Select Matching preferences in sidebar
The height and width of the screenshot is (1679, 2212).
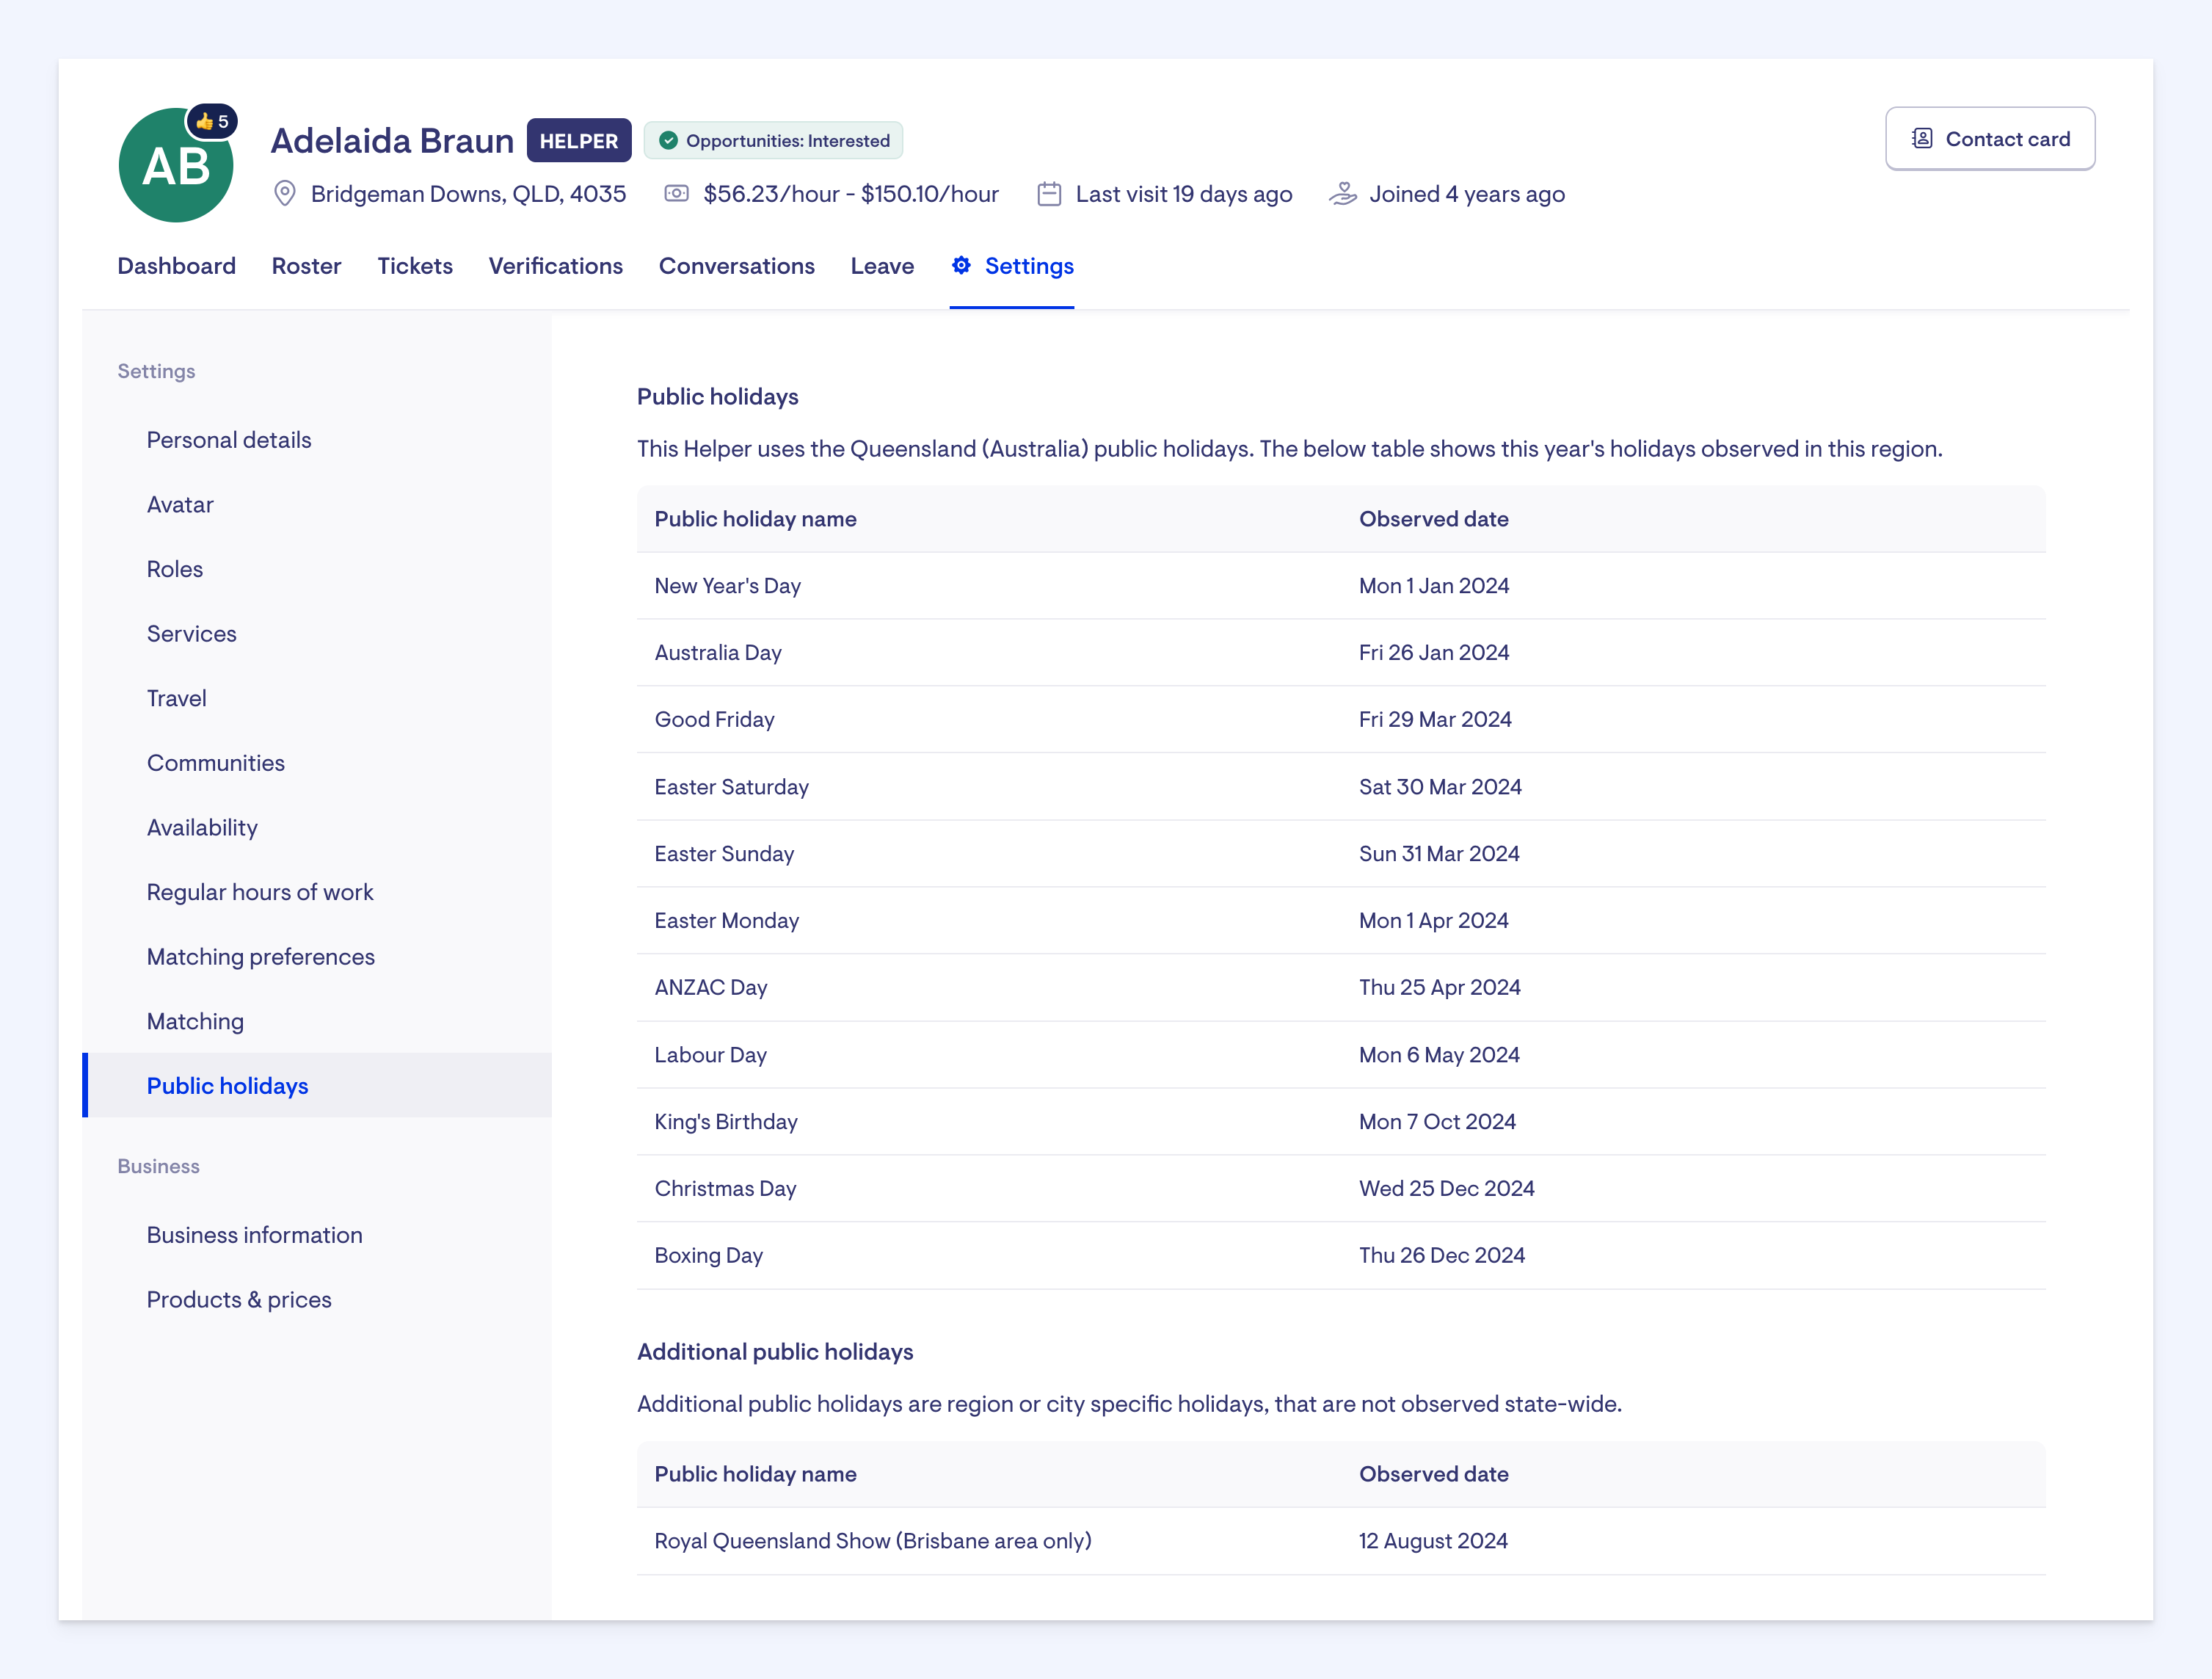[261, 957]
